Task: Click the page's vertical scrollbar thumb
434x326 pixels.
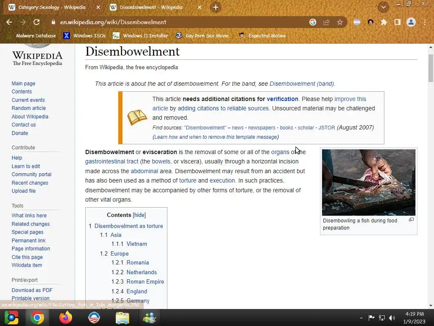Action: 431,68
